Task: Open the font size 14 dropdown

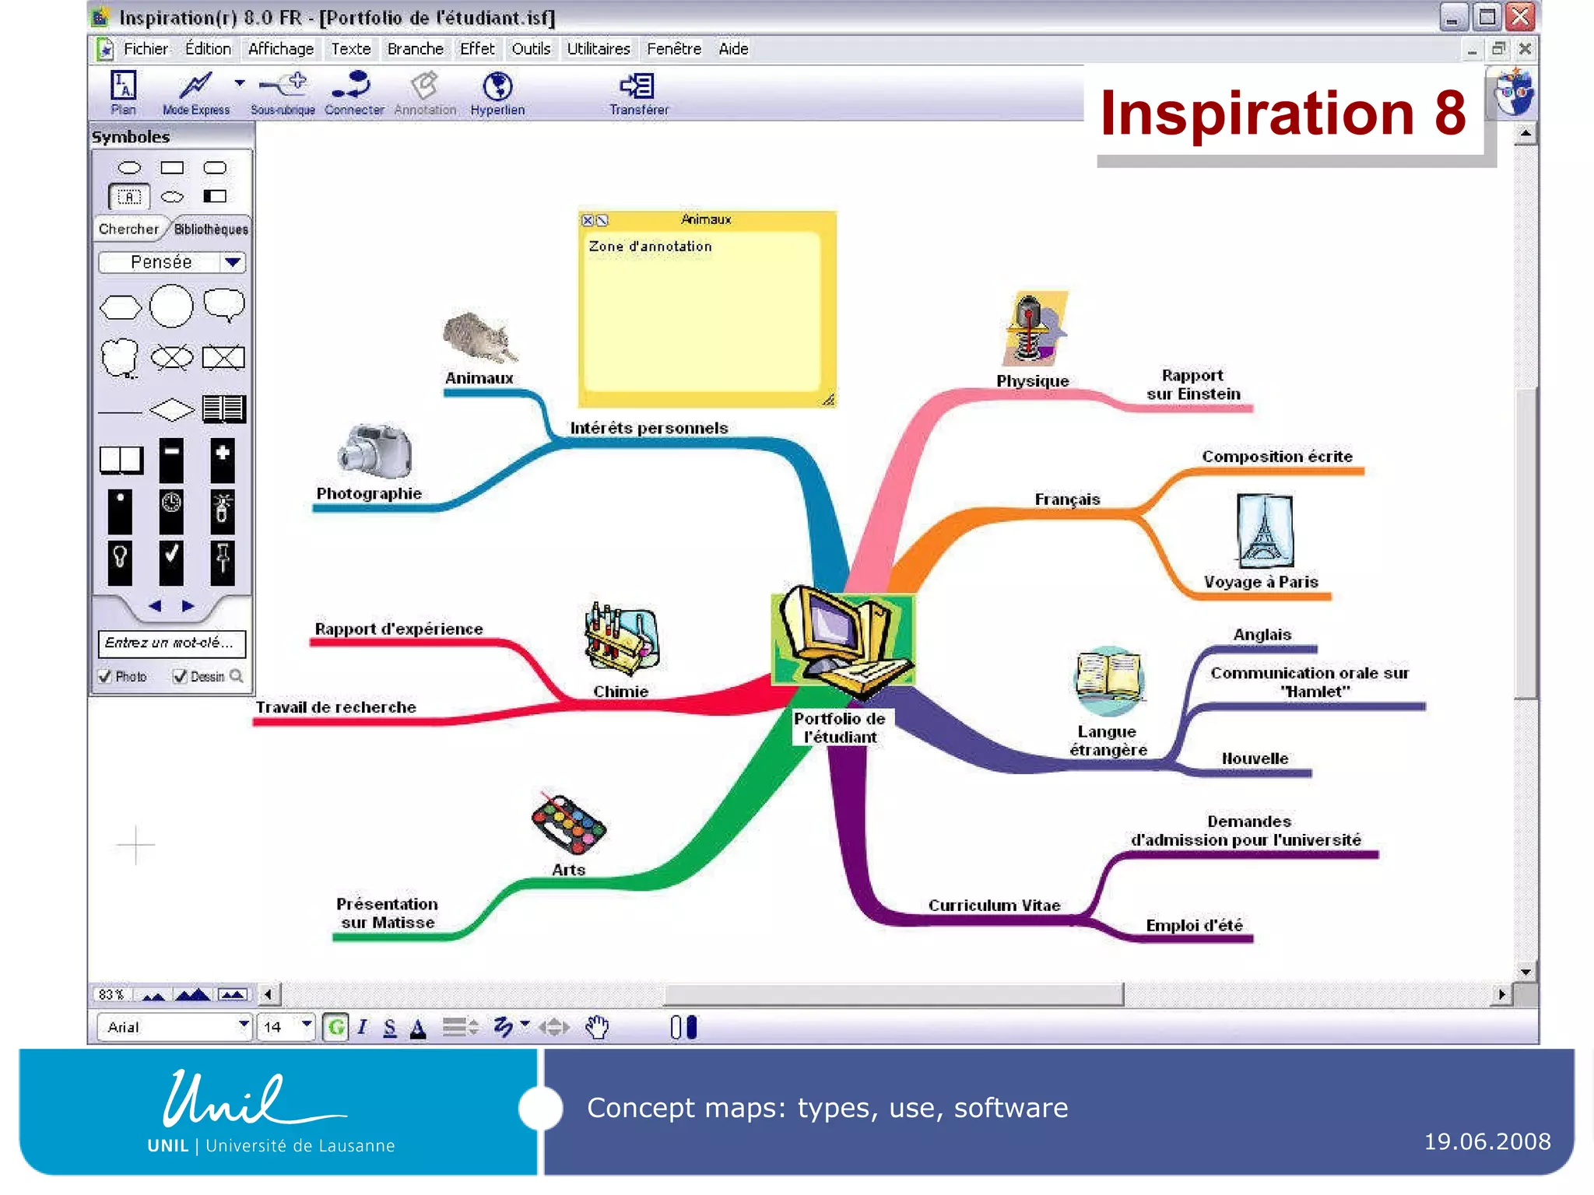Action: pos(307,1025)
